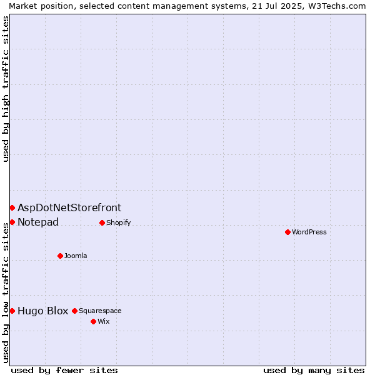The width and height of the screenshot is (375, 375).
Task: Click the 'used by low traffic sites' axis label
Action: point(5,294)
